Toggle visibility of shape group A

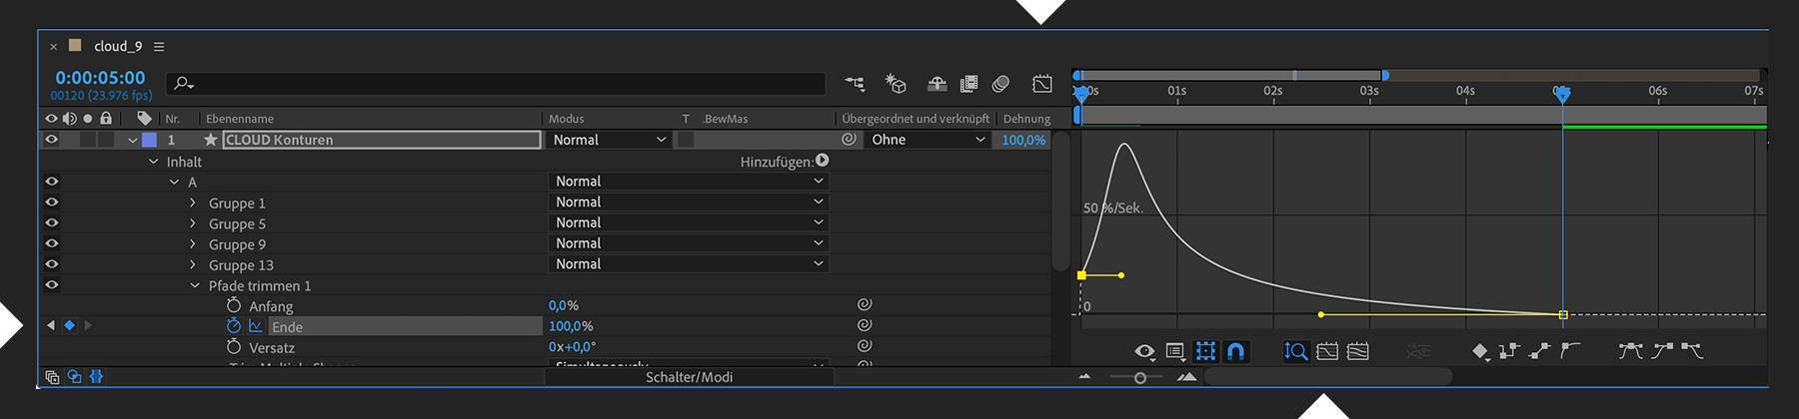tap(52, 182)
